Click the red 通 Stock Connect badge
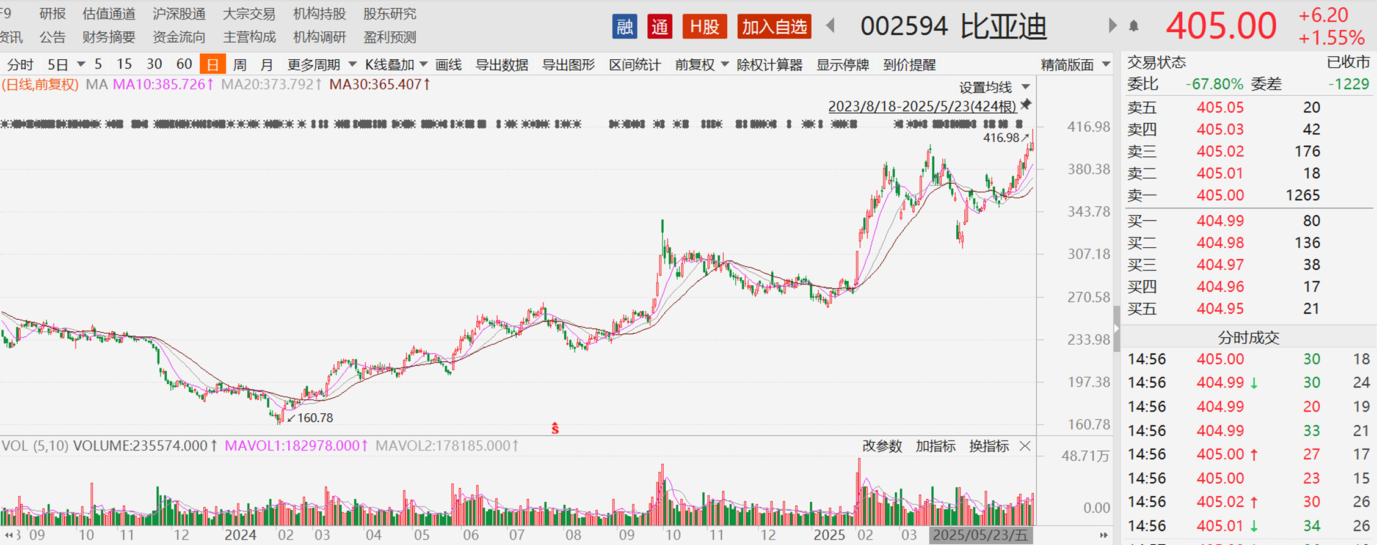Viewport: 1377px width, 545px height. 659,27
